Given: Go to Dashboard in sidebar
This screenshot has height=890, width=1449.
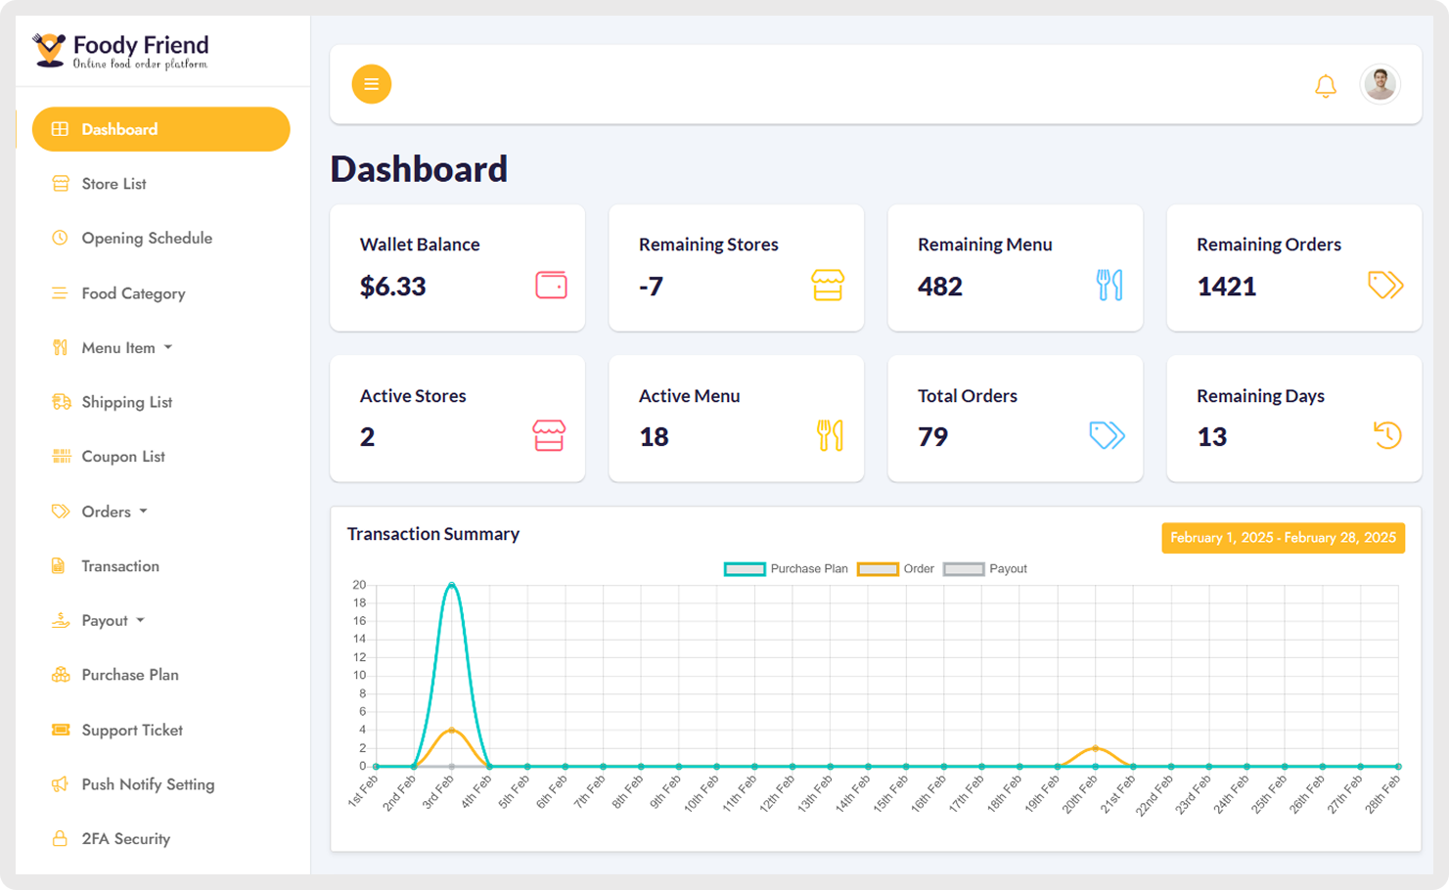Looking at the screenshot, I should [x=160, y=129].
